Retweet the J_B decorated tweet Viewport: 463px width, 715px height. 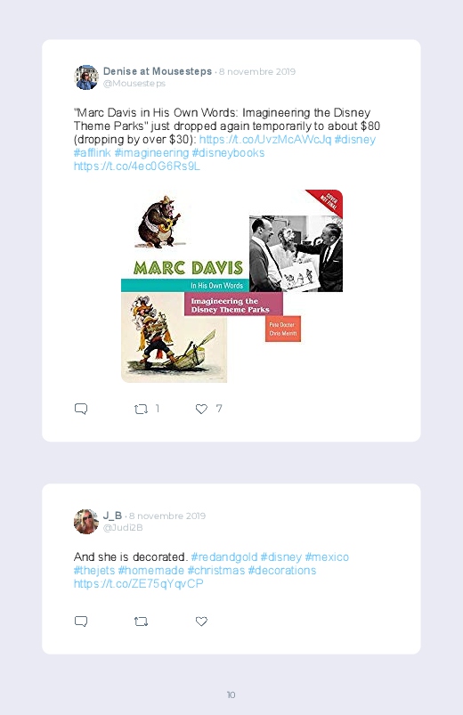(141, 622)
